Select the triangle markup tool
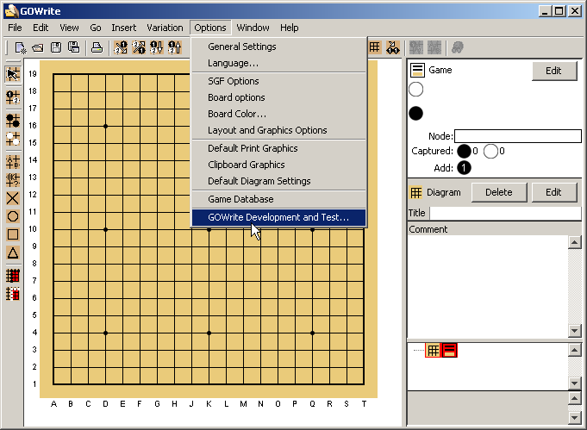587x430 pixels. pos(13,253)
